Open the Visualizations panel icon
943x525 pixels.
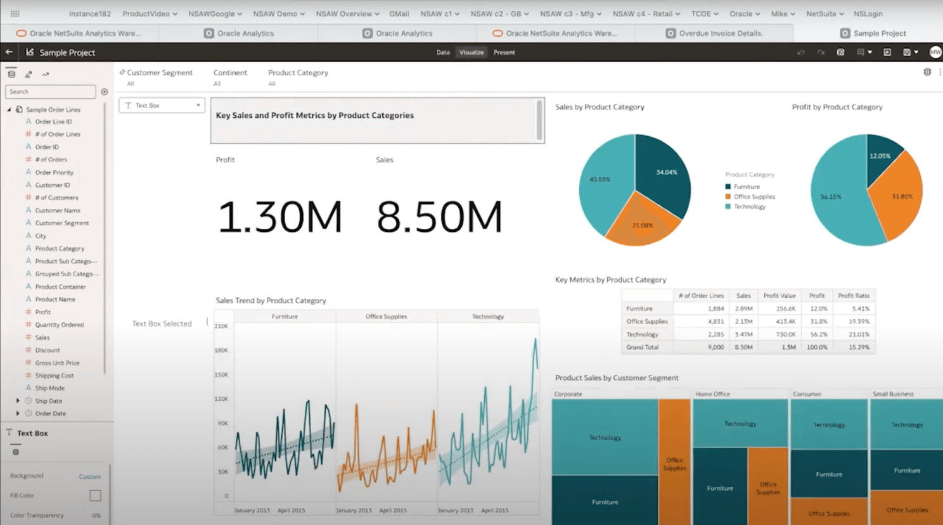pyautogui.click(x=29, y=74)
